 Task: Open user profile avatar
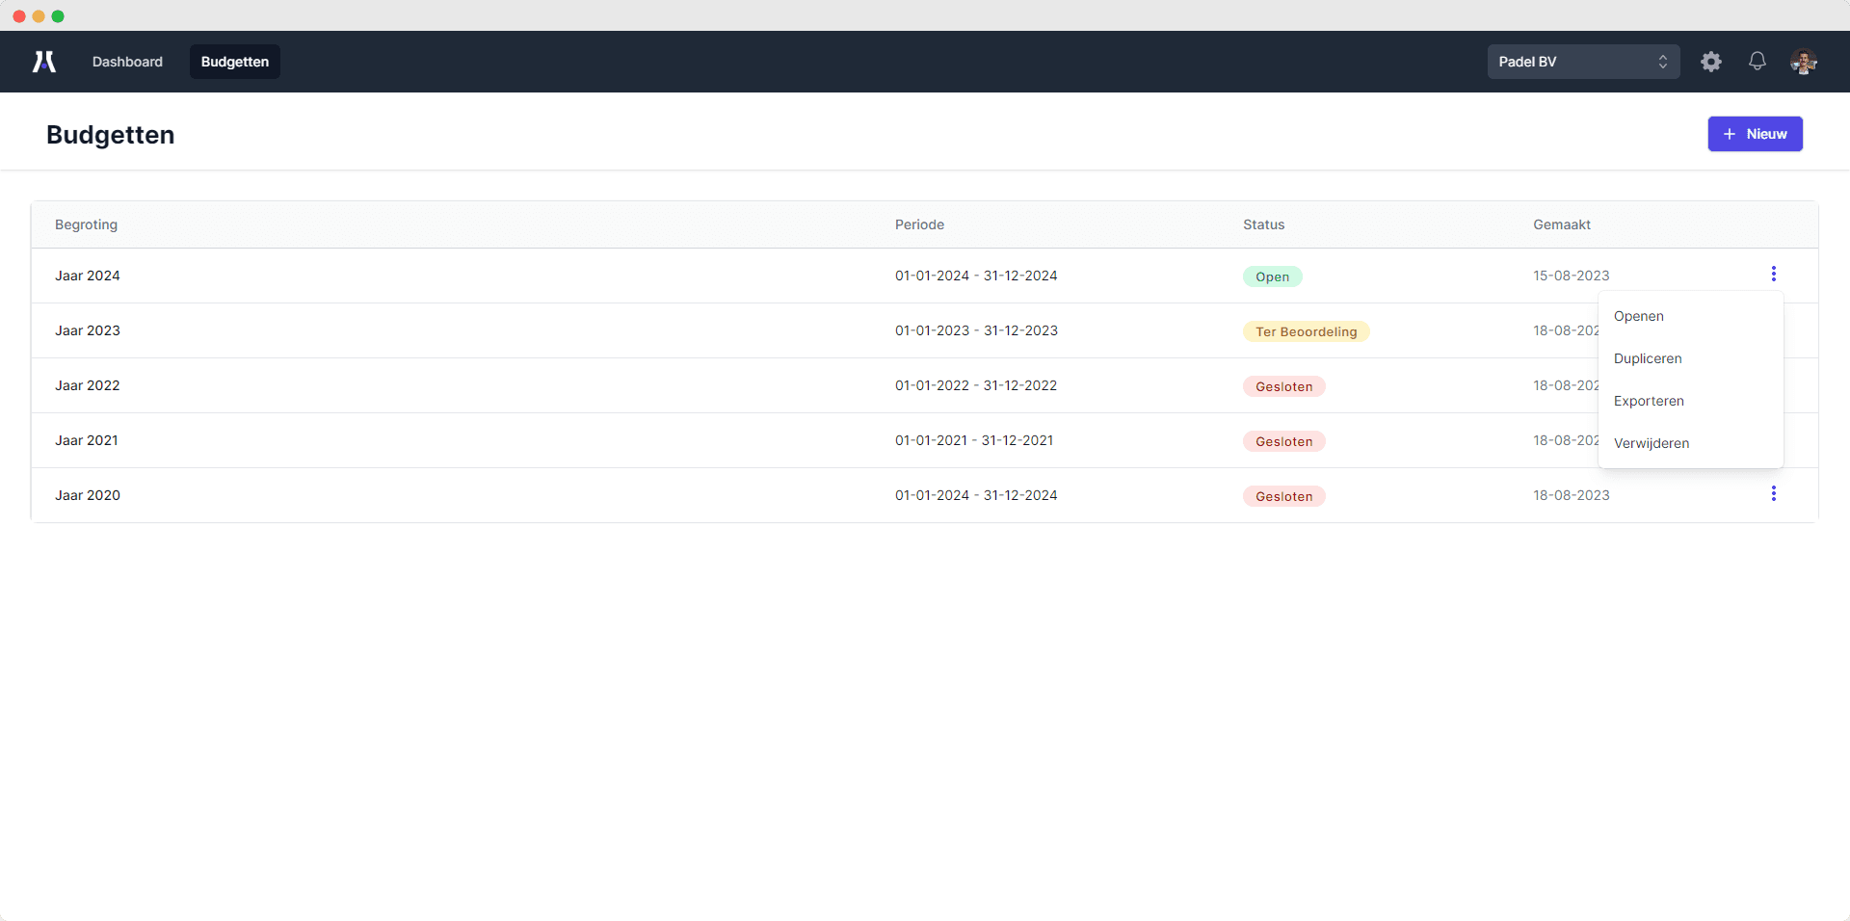(x=1803, y=62)
